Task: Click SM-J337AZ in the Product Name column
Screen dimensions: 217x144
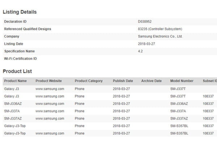Action: 14,118
